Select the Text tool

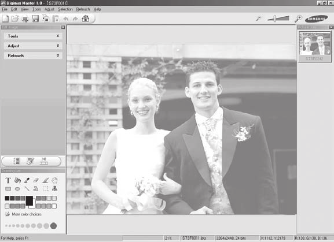point(8,180)
